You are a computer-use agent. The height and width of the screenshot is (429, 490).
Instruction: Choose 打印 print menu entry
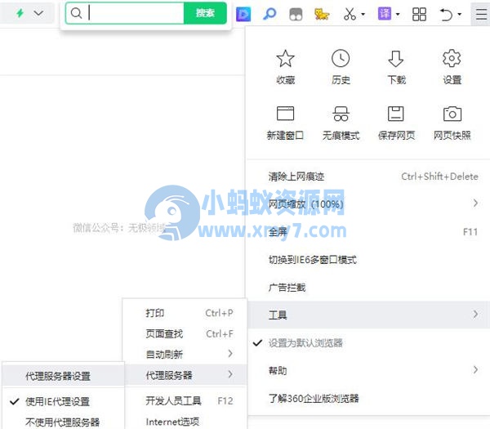point(185,313)
